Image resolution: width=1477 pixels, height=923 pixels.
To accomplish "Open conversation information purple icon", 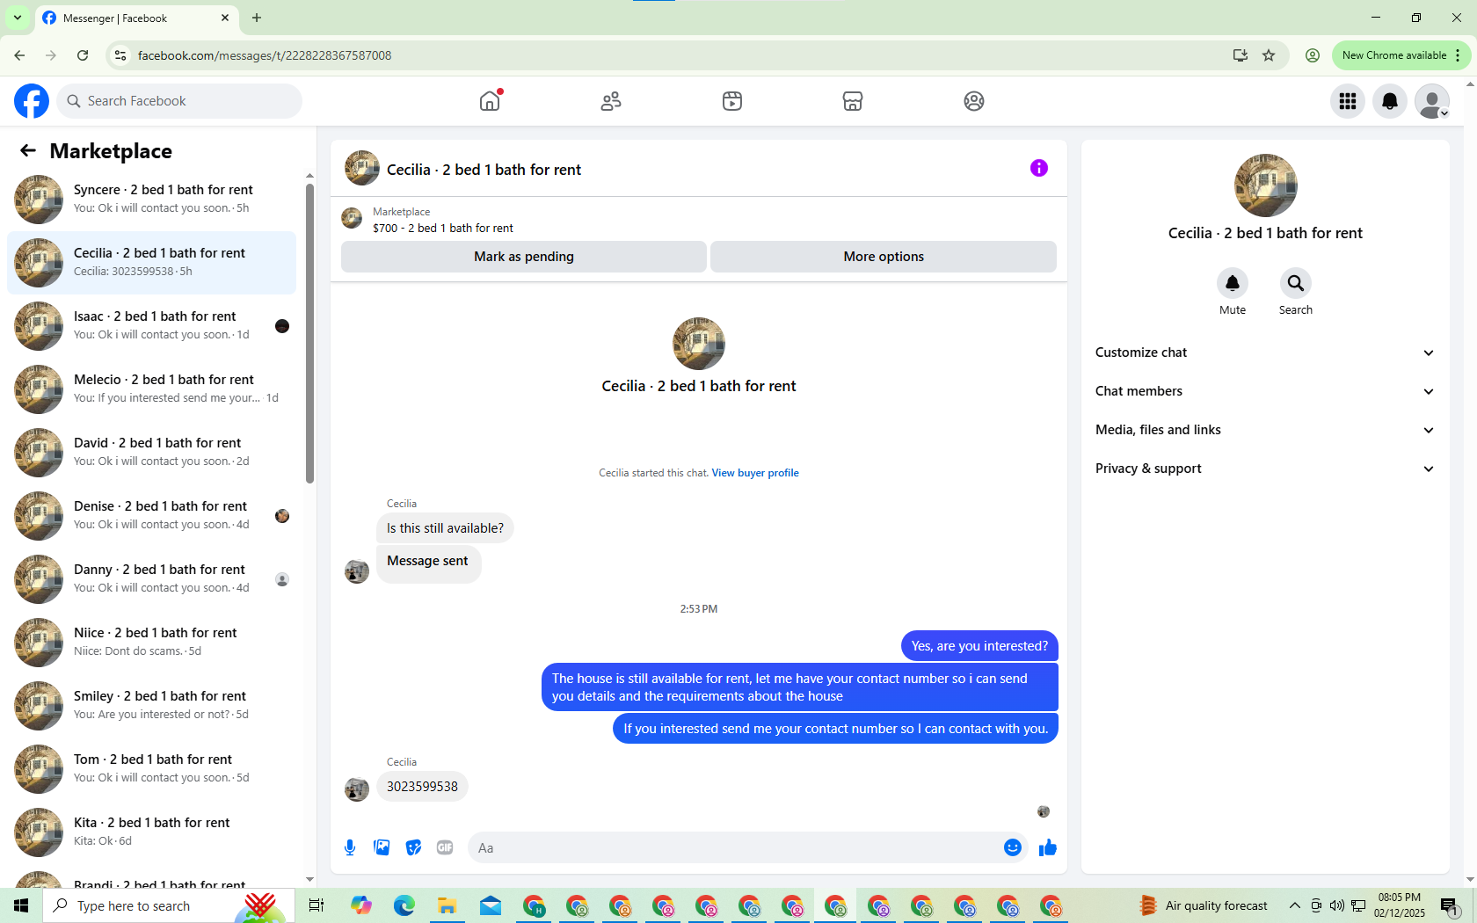I will 1039,168.
